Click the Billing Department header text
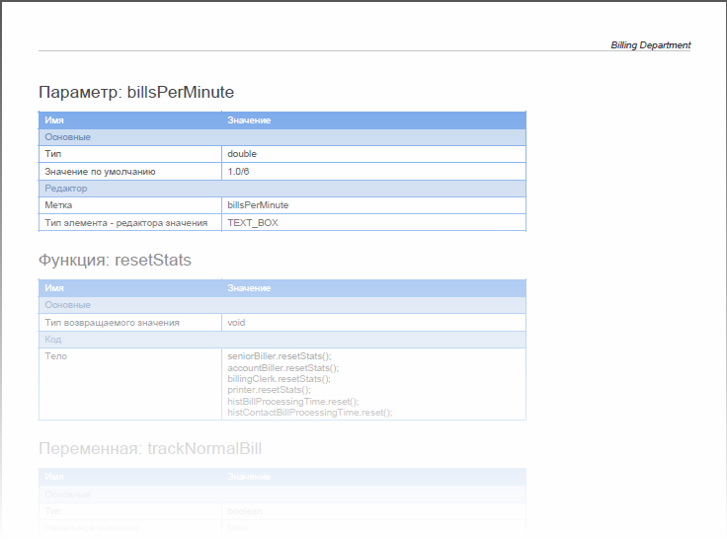The image size is (727, 540). [651, 45]
